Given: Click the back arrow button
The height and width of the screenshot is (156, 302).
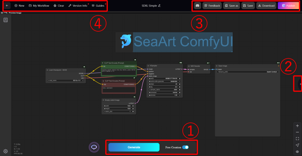Looking at the screenshot, I should (x=7, y=6).
